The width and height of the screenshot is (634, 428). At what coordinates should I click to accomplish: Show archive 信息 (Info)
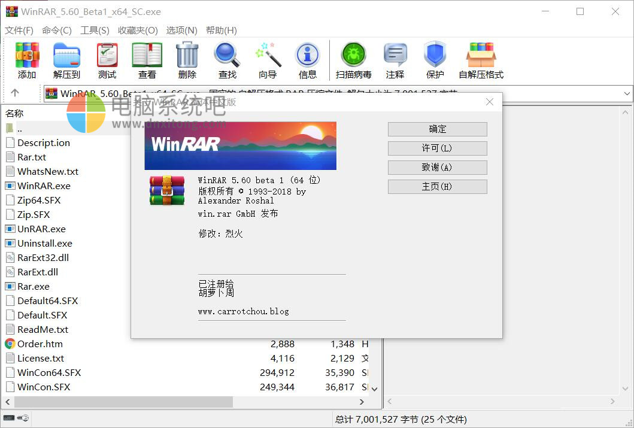308,60
